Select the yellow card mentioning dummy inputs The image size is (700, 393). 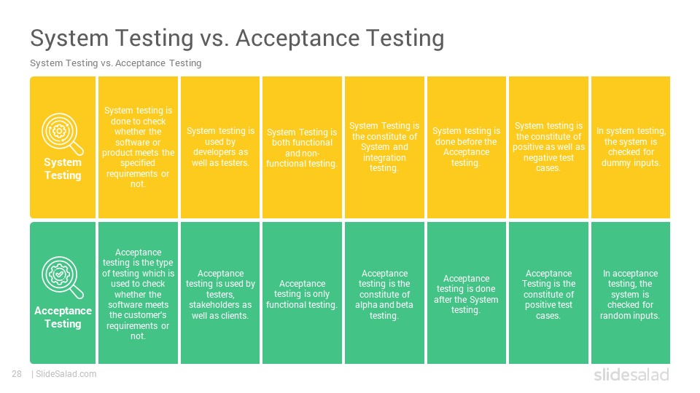(630, 147)
